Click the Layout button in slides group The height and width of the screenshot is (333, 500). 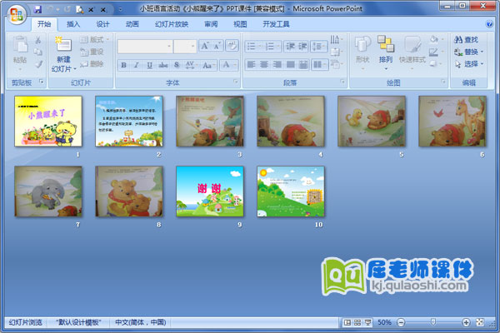pyautogui.click(x=93, y=39)
